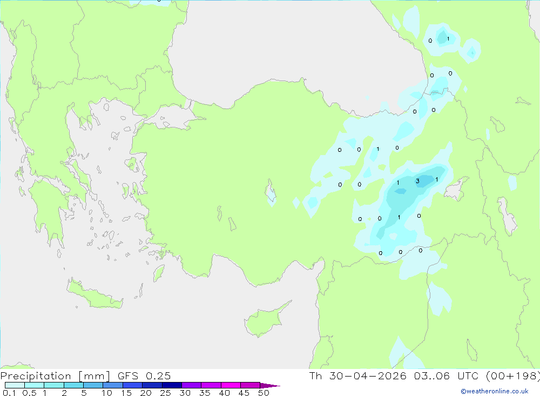Click the "25" legend scale label
The image size is (540, 396).
[x=166, y=393]
